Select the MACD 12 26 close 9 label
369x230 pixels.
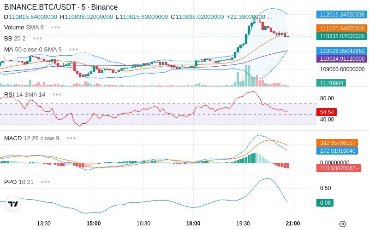(x=31, y=138)
